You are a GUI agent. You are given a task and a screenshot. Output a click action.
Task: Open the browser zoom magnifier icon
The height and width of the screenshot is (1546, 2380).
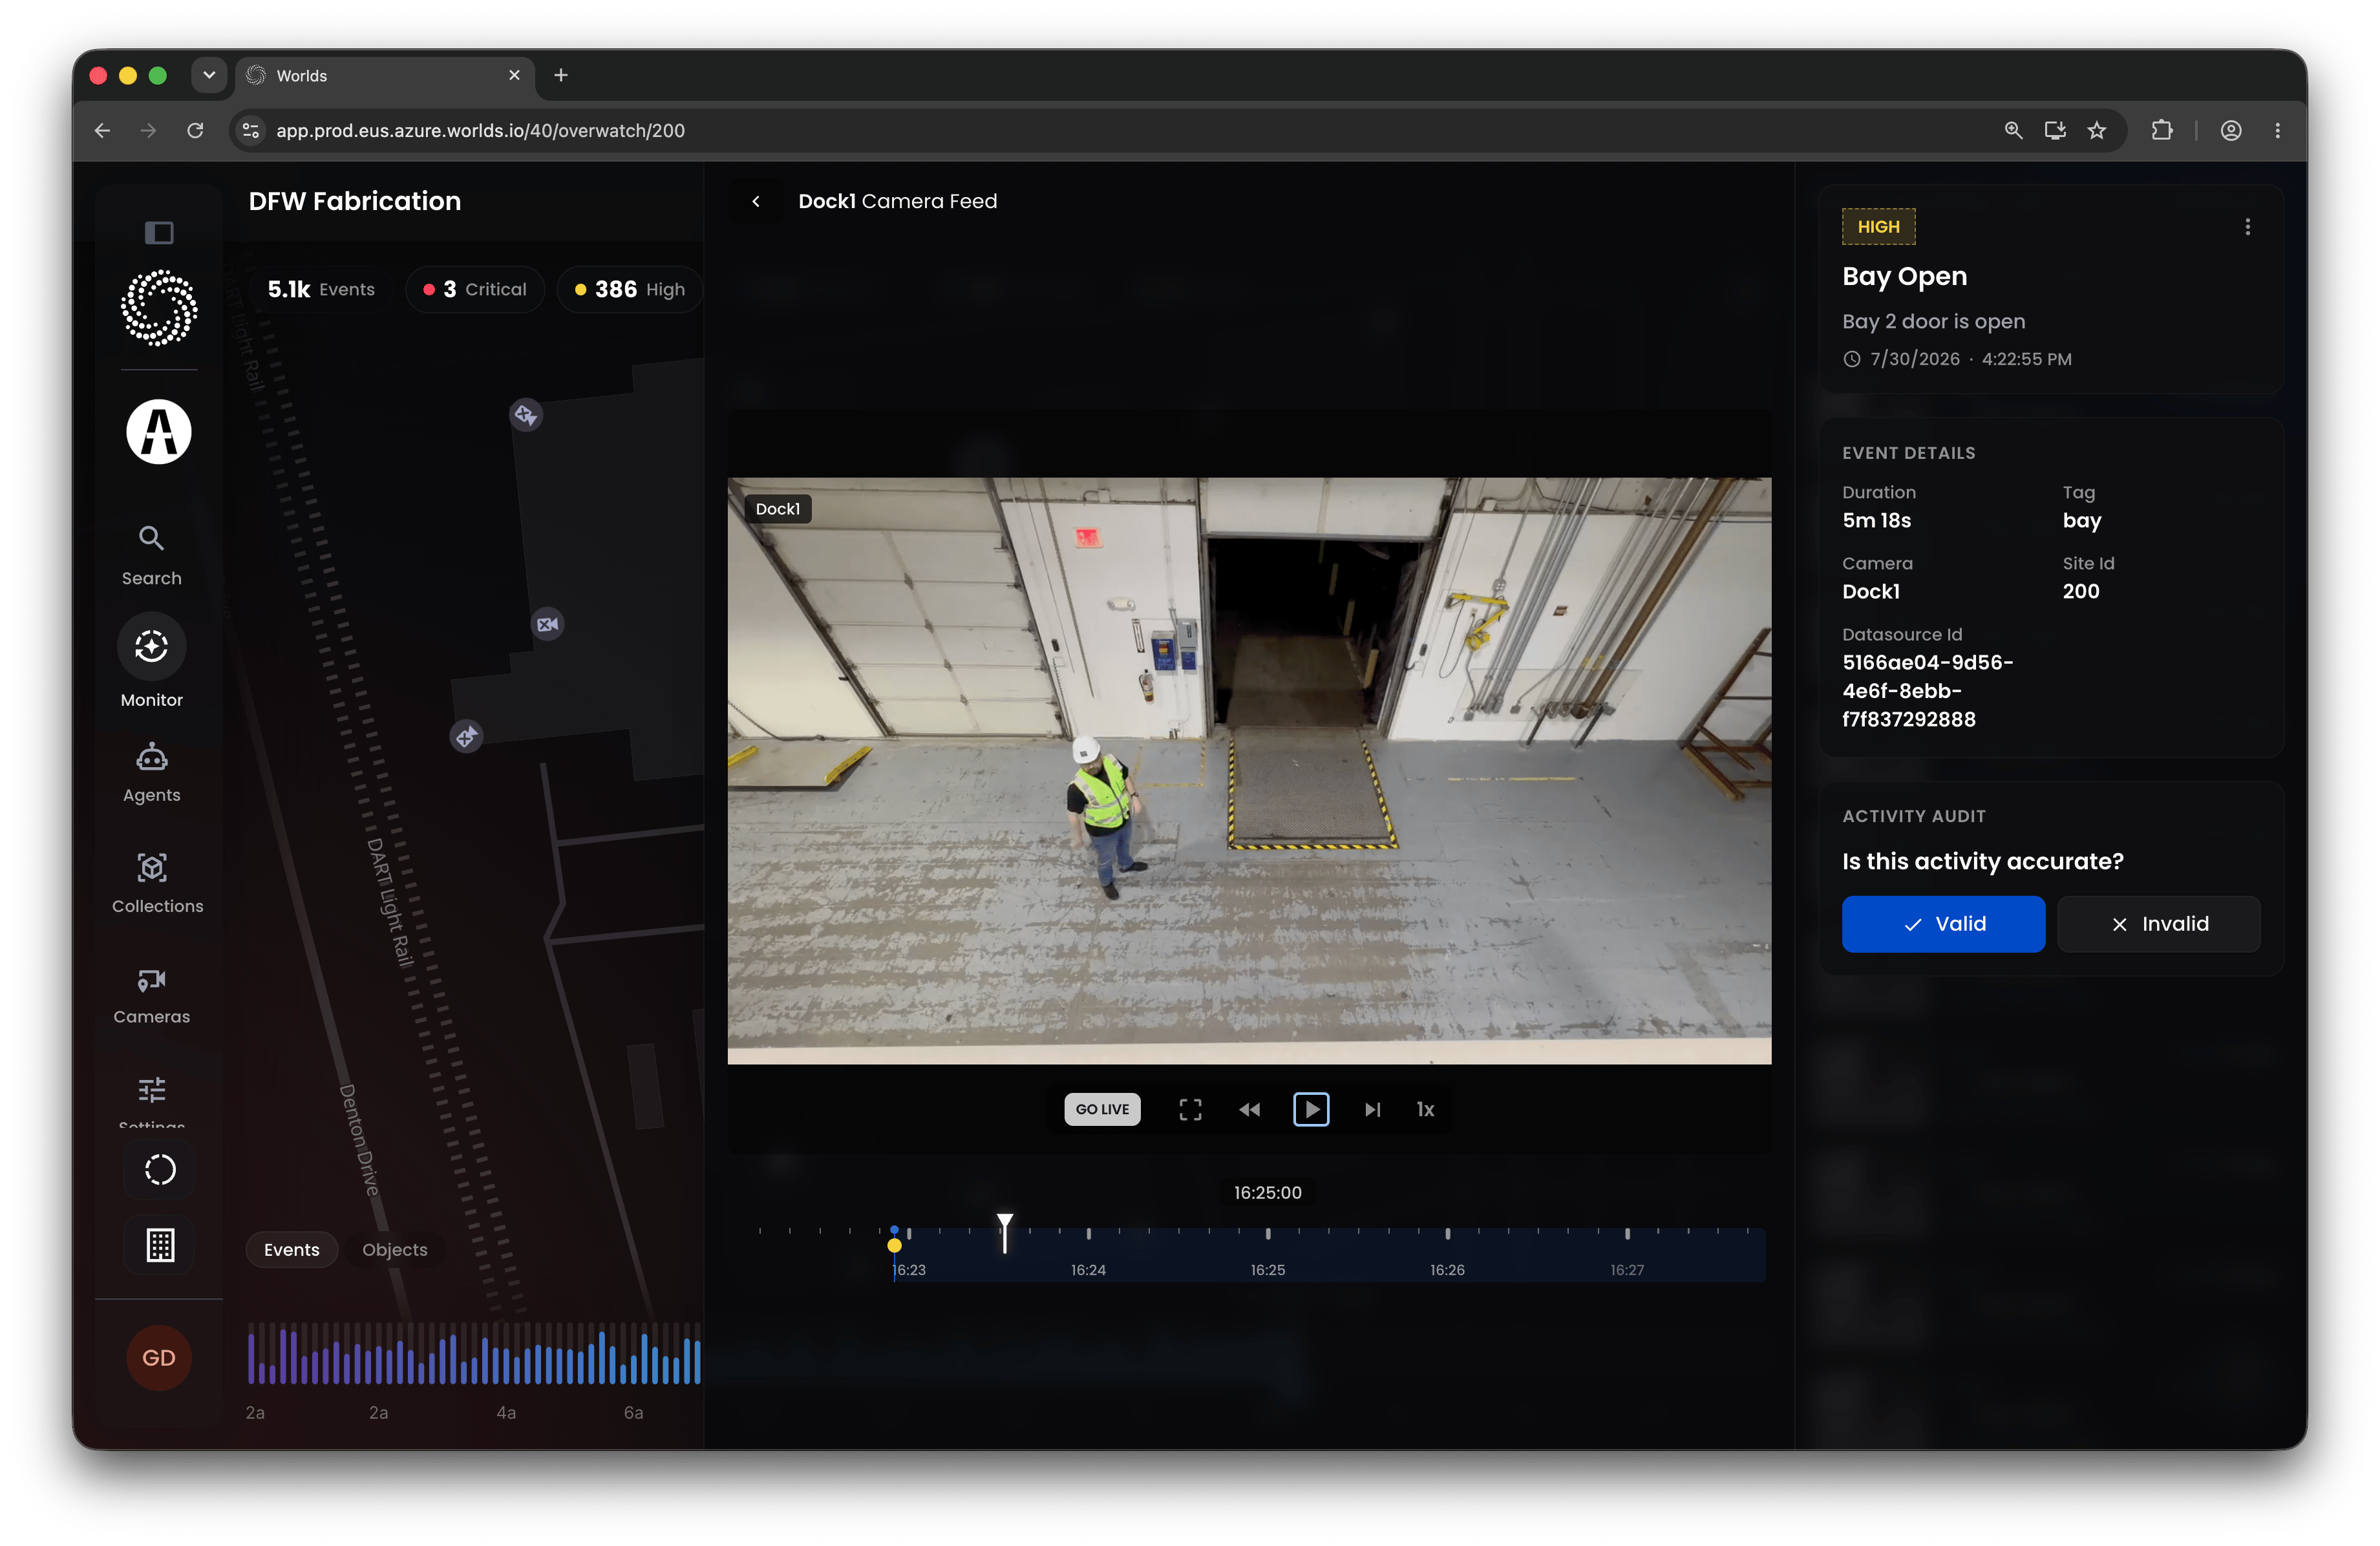pos(2013,130)
